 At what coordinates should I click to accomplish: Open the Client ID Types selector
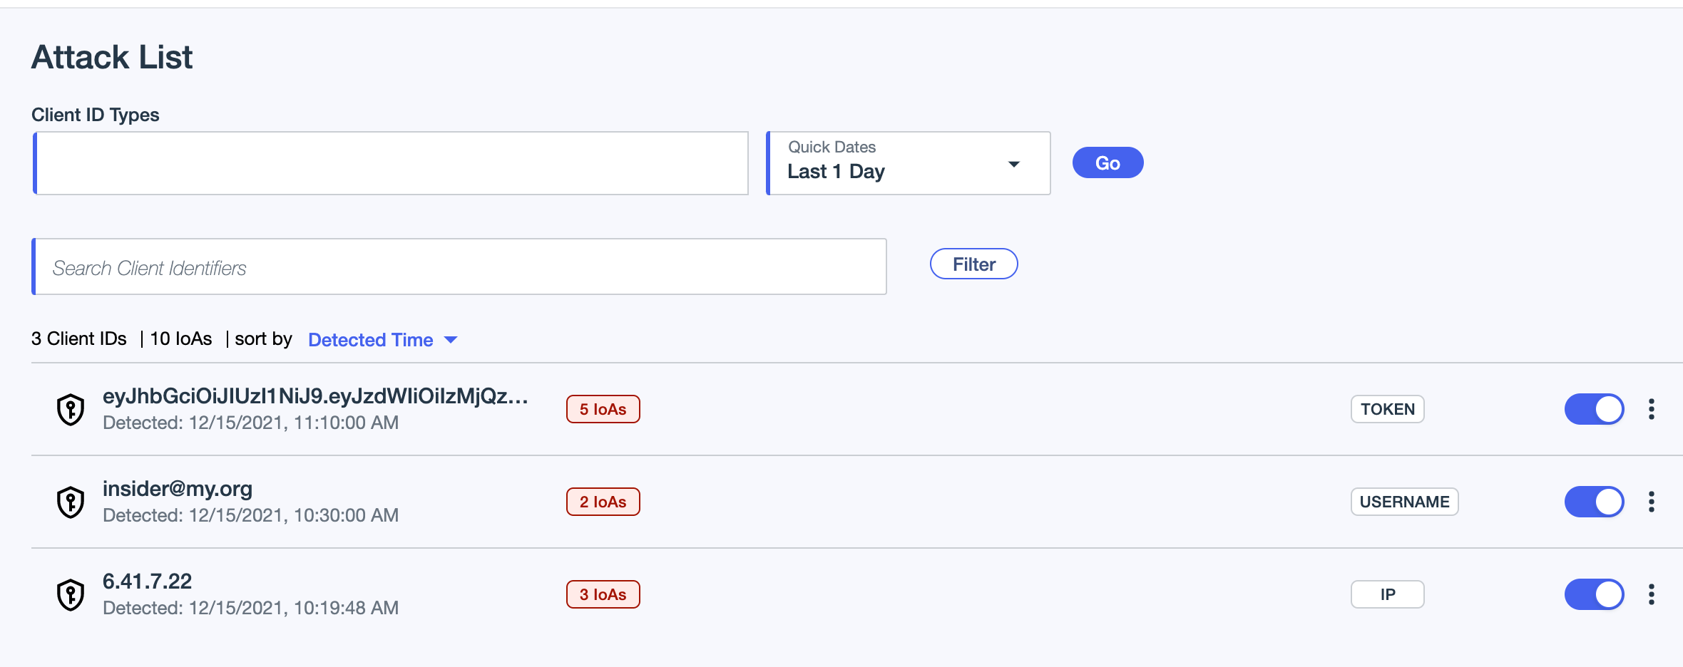coord(391,163)
